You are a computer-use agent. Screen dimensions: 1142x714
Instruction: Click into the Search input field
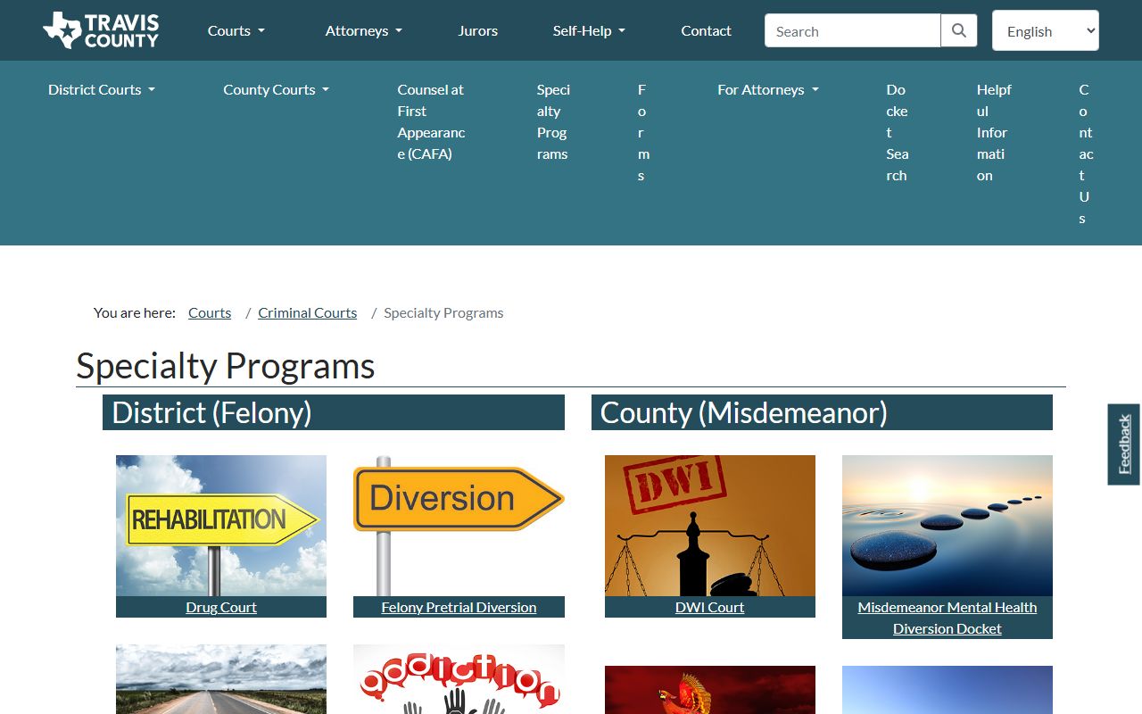(852, 30)
